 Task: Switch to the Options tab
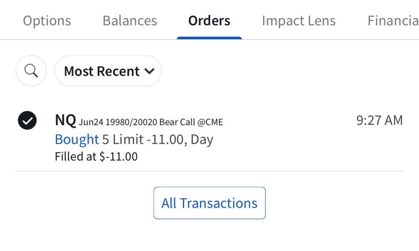47,21
